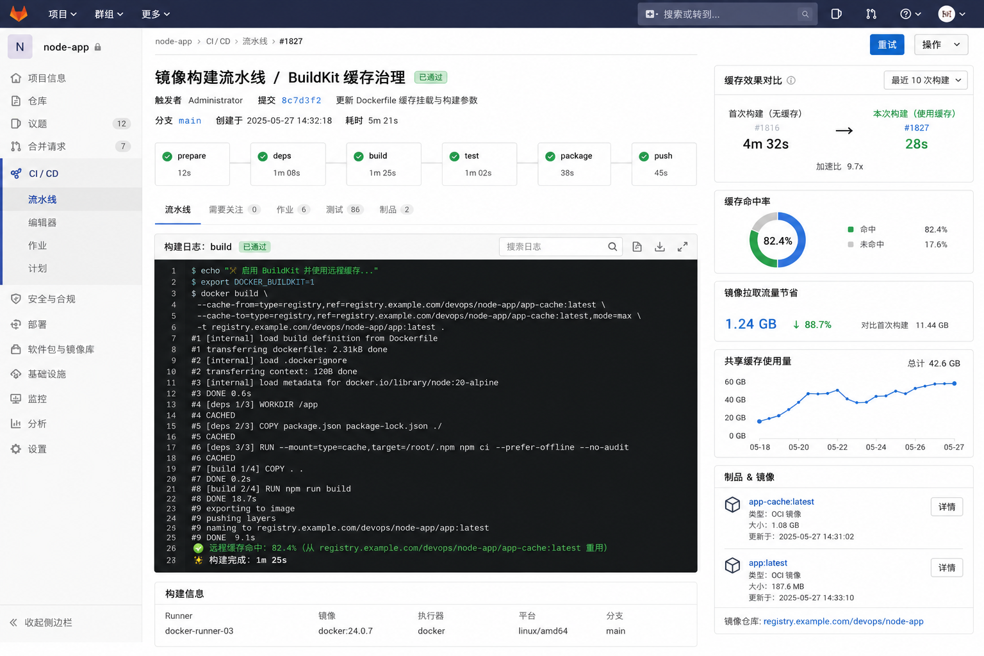This screenshot has width=984, height=656.
Task: Open the 操作 actions dropdown
Action: pyautogui.click(x=941, y=44)
